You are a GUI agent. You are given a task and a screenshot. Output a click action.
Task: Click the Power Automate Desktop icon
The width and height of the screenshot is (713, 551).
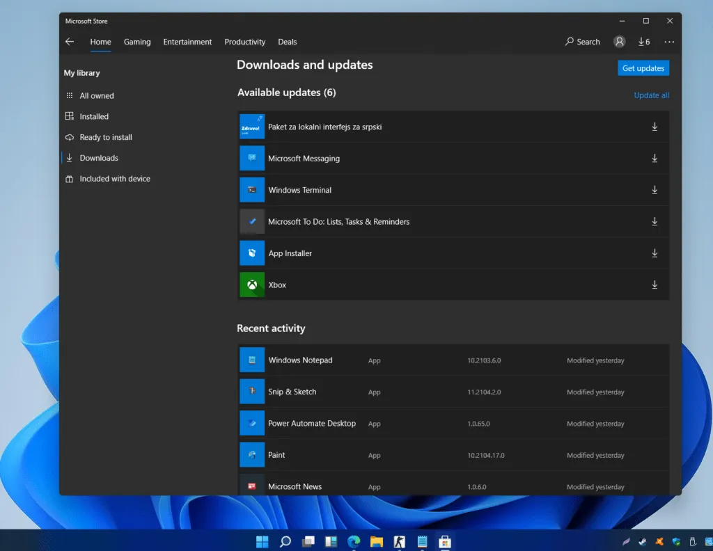coord(252,424)
